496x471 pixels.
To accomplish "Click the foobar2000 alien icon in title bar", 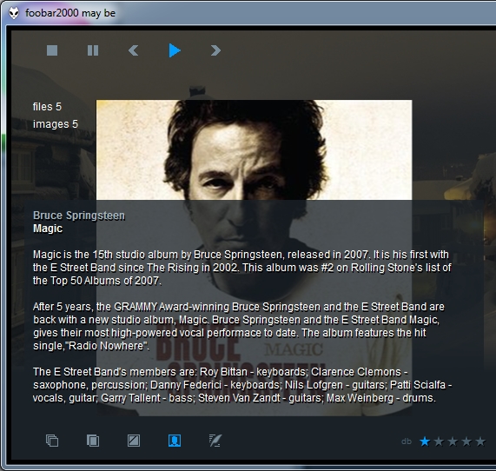I will [x=14, y=13].
